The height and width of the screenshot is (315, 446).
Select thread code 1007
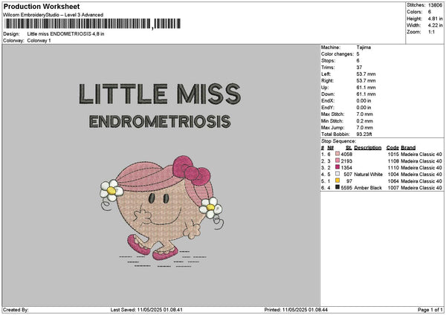tap(393, 188)
